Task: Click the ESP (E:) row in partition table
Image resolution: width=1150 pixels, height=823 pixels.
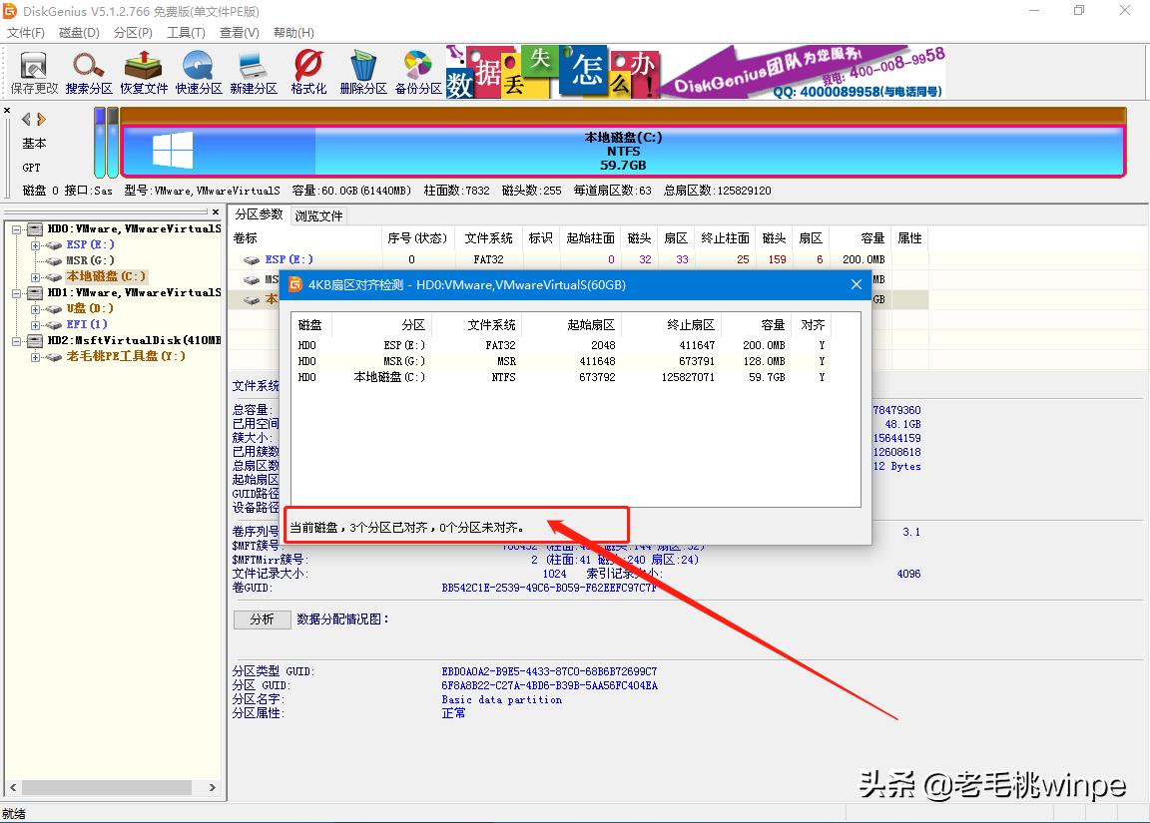Action: 579,259
